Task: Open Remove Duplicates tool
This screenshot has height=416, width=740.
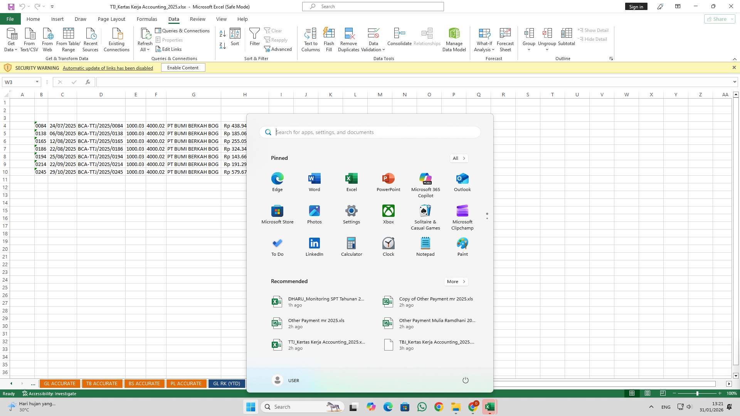Action: 348,39
